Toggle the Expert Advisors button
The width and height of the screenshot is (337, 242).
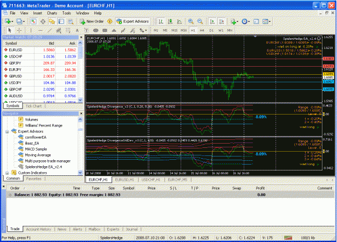133,22
